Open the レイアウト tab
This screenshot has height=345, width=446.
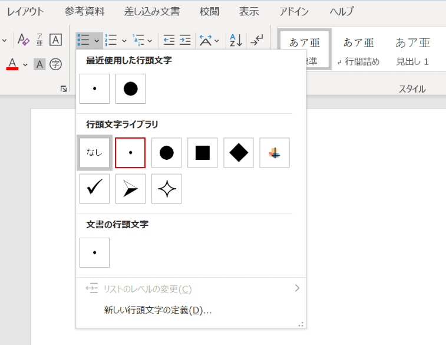click(25, 12)
